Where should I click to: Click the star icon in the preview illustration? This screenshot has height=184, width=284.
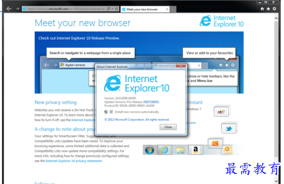(x=227, y=65)
